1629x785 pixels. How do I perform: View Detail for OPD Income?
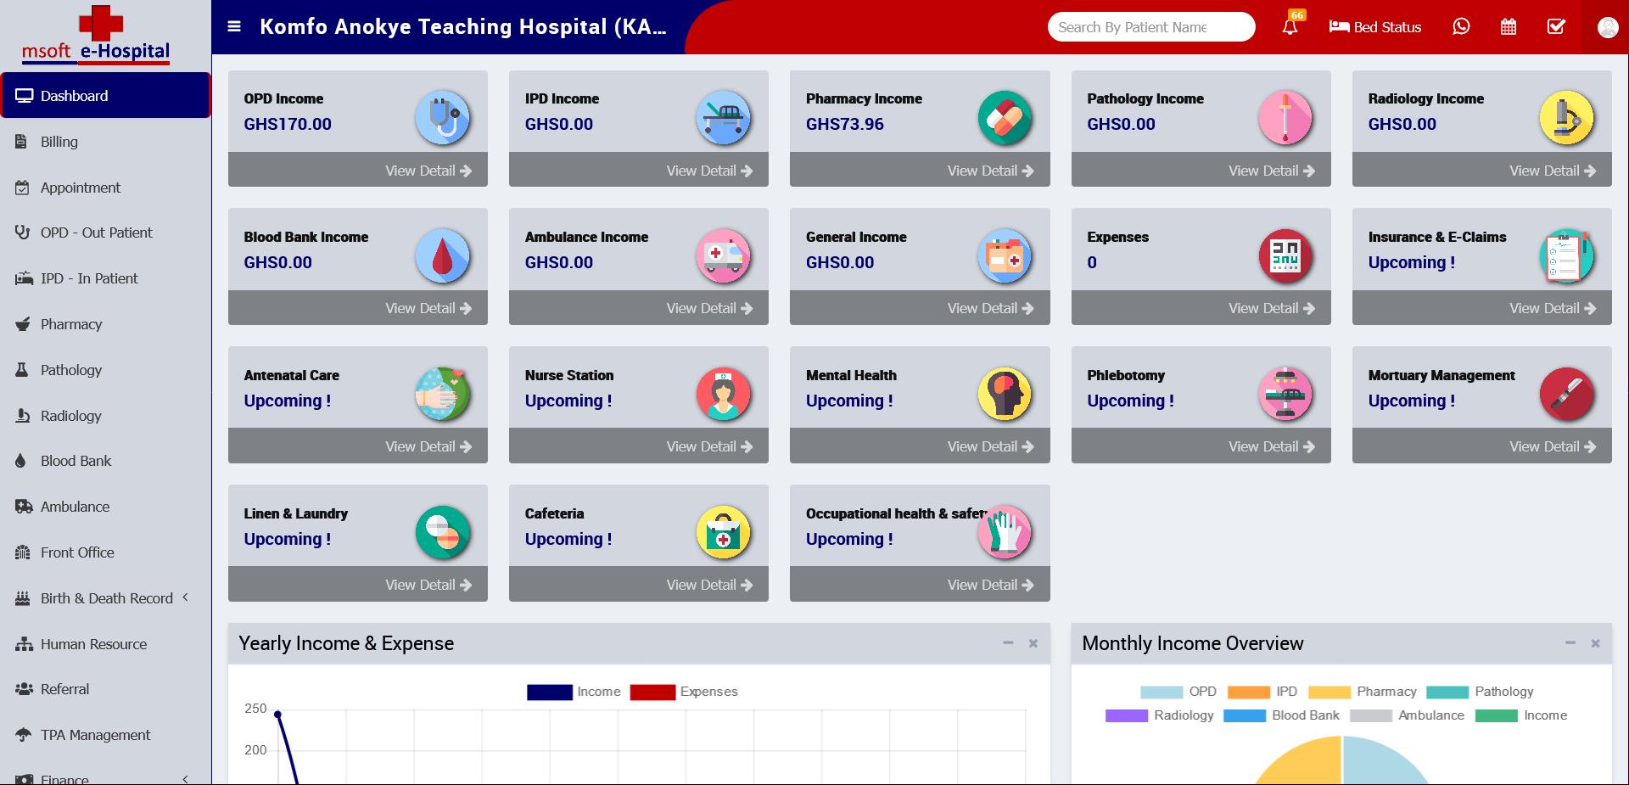coord(428,171)
